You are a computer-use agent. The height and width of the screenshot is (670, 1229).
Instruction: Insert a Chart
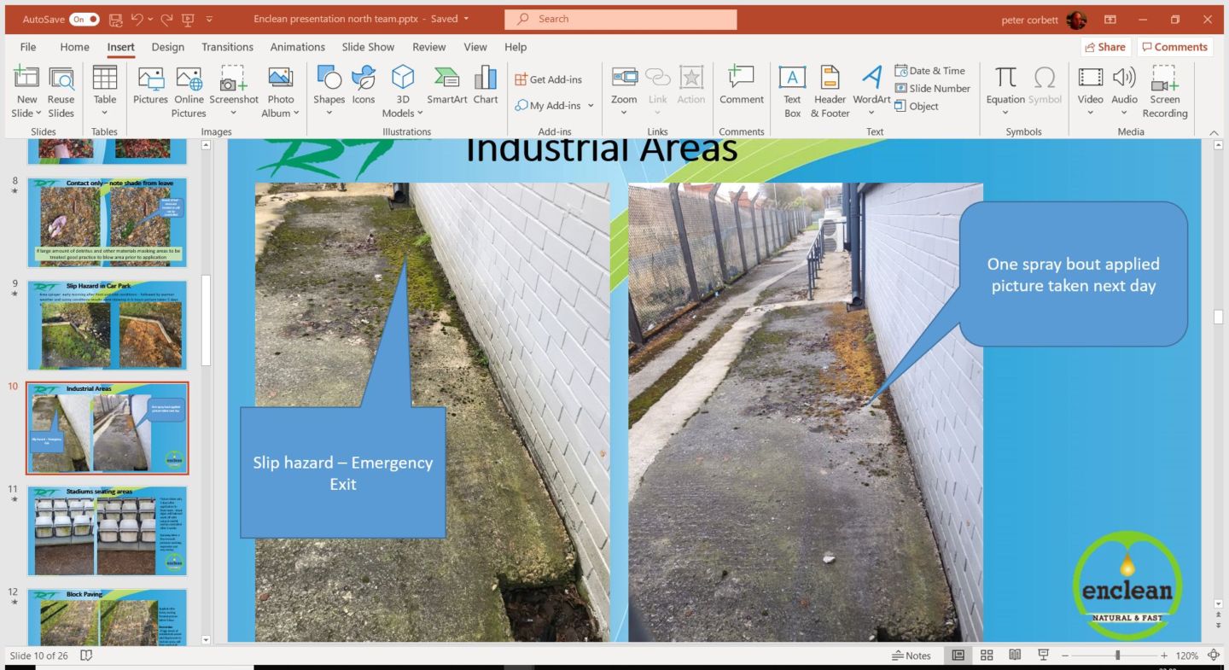pyautogui.click(x=486, y=85)
